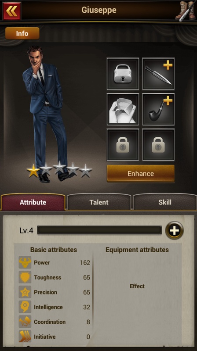The image size is (197, 351).
Task: Click the Enhance button
Action: 141,173
